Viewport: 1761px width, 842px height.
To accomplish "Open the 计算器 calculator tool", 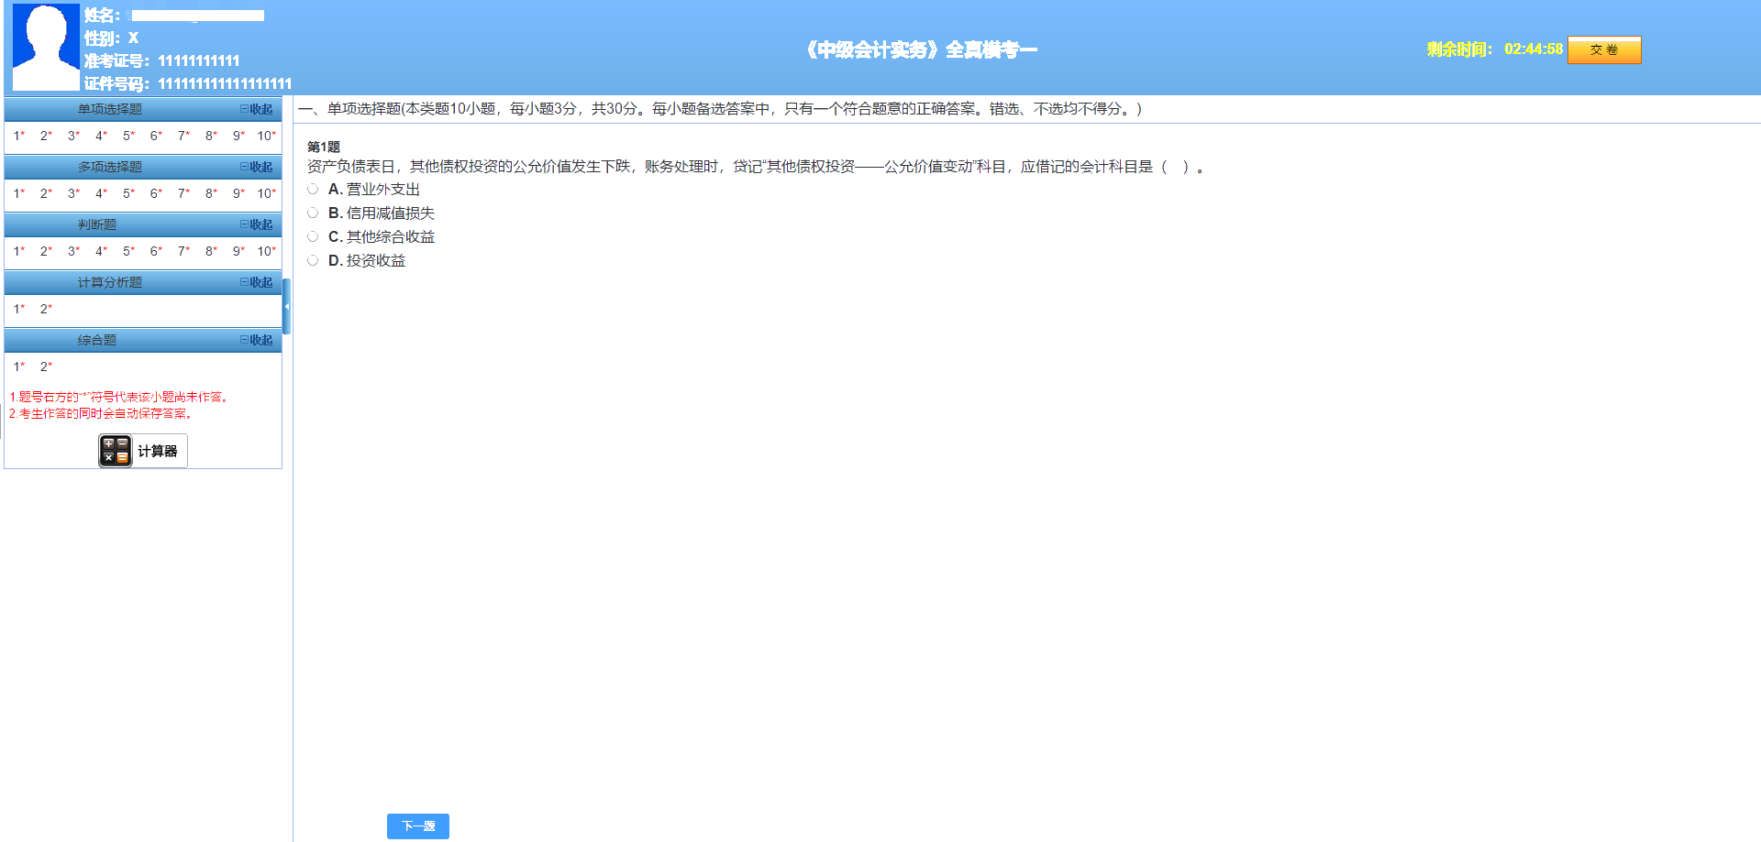I will (141, 450).
